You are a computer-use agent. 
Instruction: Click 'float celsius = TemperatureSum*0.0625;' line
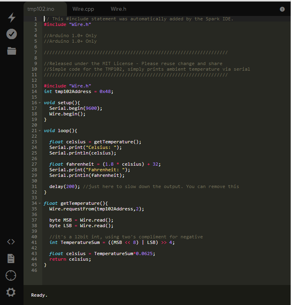[102, 254]
